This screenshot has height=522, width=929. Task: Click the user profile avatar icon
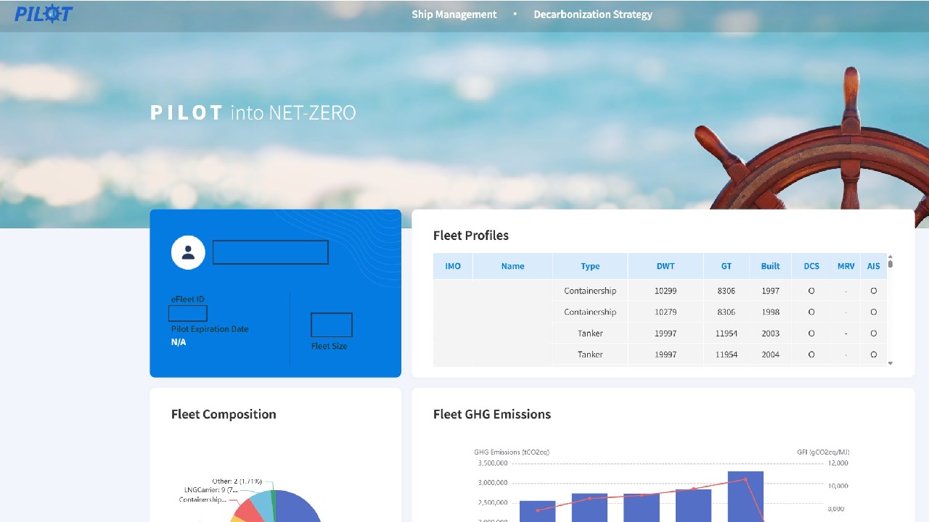tap(188, 252)
